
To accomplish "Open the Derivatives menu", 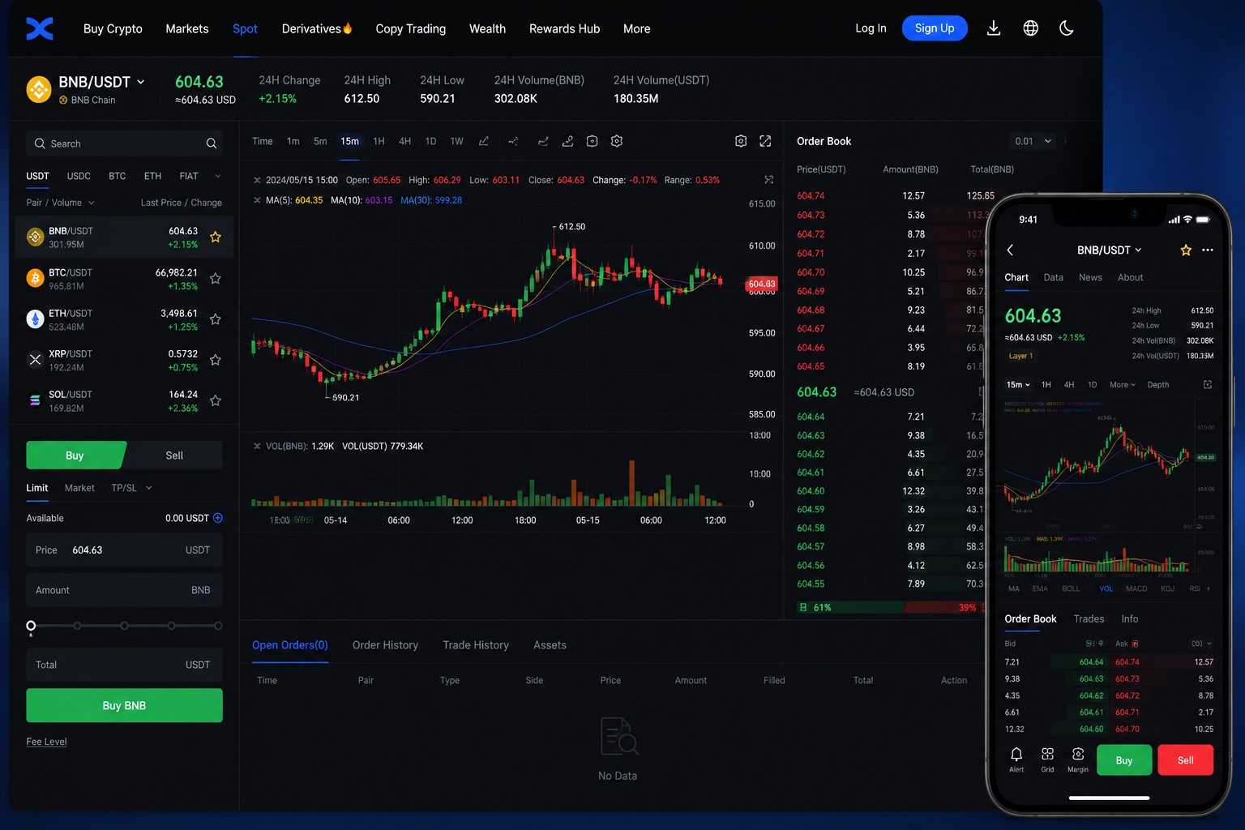I will tap(317, 28).
